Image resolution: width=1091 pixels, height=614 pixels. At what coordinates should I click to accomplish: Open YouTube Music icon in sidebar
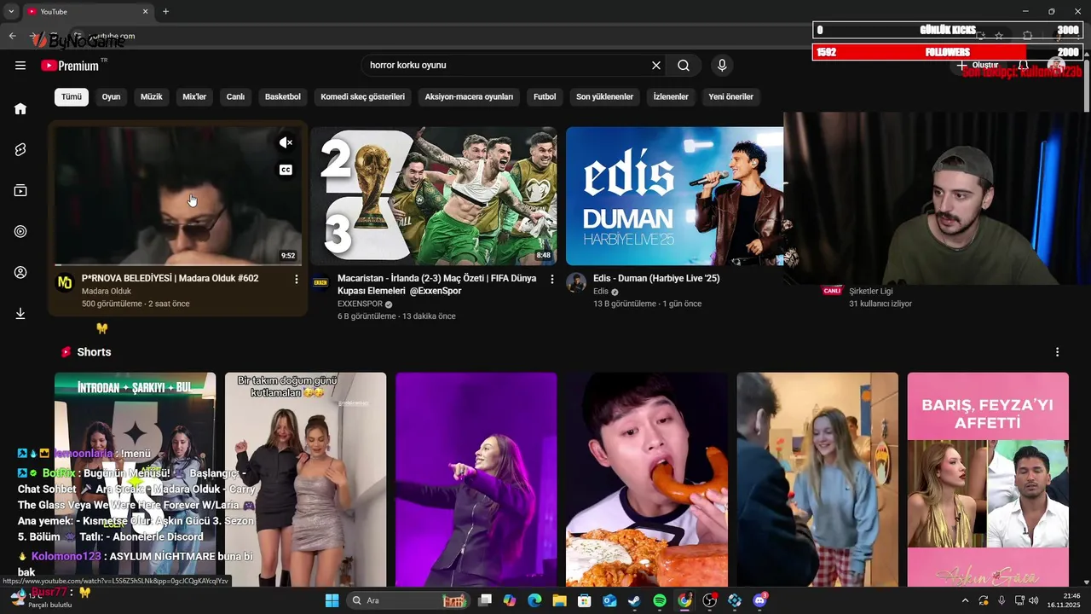[20, 231]
